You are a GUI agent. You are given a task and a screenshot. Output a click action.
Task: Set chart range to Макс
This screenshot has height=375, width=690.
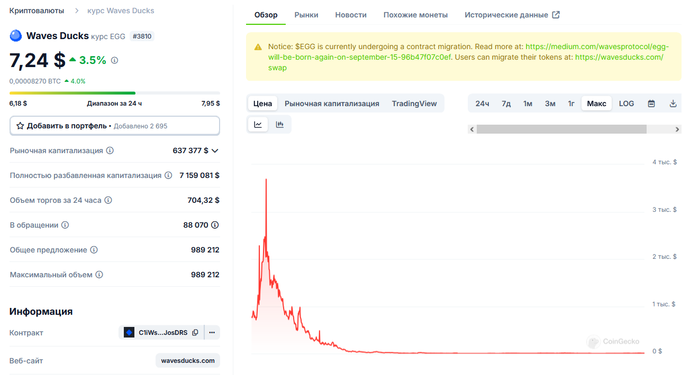pyautogui.click(x=597, y=104)
